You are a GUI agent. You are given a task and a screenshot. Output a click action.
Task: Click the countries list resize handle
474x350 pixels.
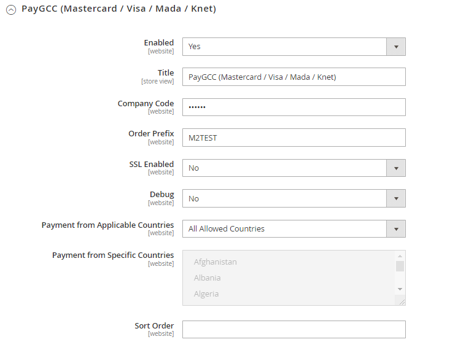click(x=402, y=301)
